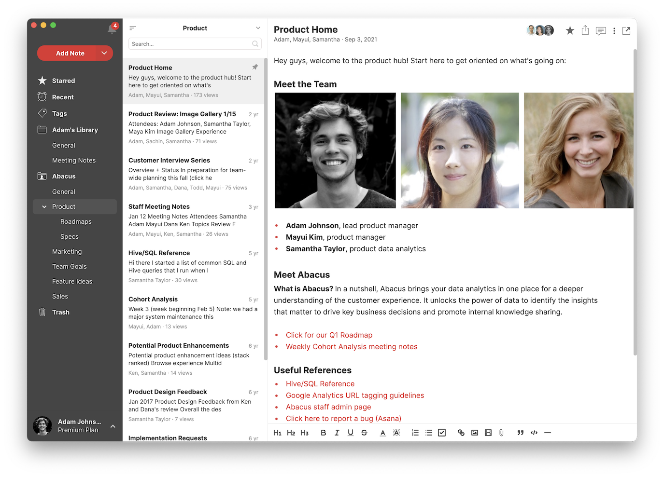Open the note in a new window
The height and width of the screenshot is (477, 664).
click(626, 31)
